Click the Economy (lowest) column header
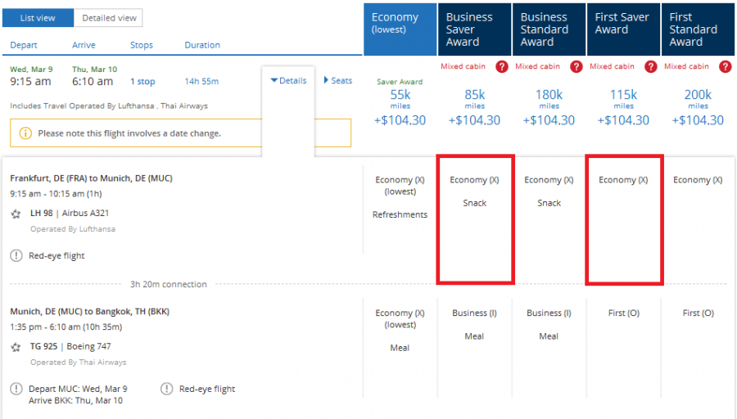This screenshot has width=737, height=419. tap(400, 29)
